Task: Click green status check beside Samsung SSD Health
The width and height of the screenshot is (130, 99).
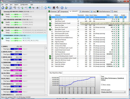Action: click(2, 14)
